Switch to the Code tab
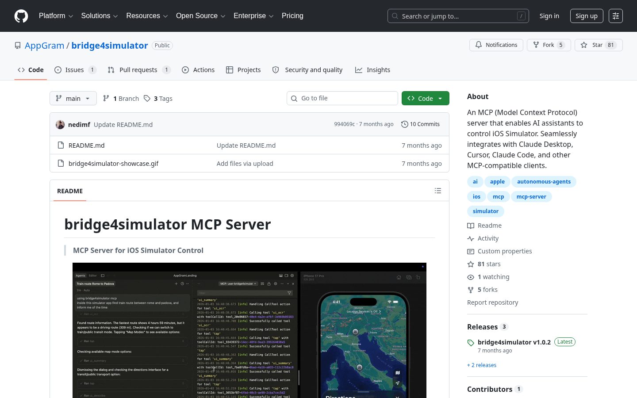 pos(31,70)
